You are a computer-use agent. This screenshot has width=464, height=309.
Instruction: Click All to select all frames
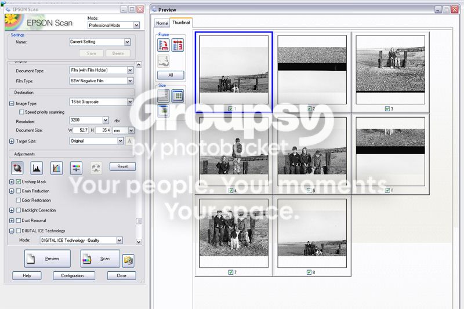[x=171, y=75]
